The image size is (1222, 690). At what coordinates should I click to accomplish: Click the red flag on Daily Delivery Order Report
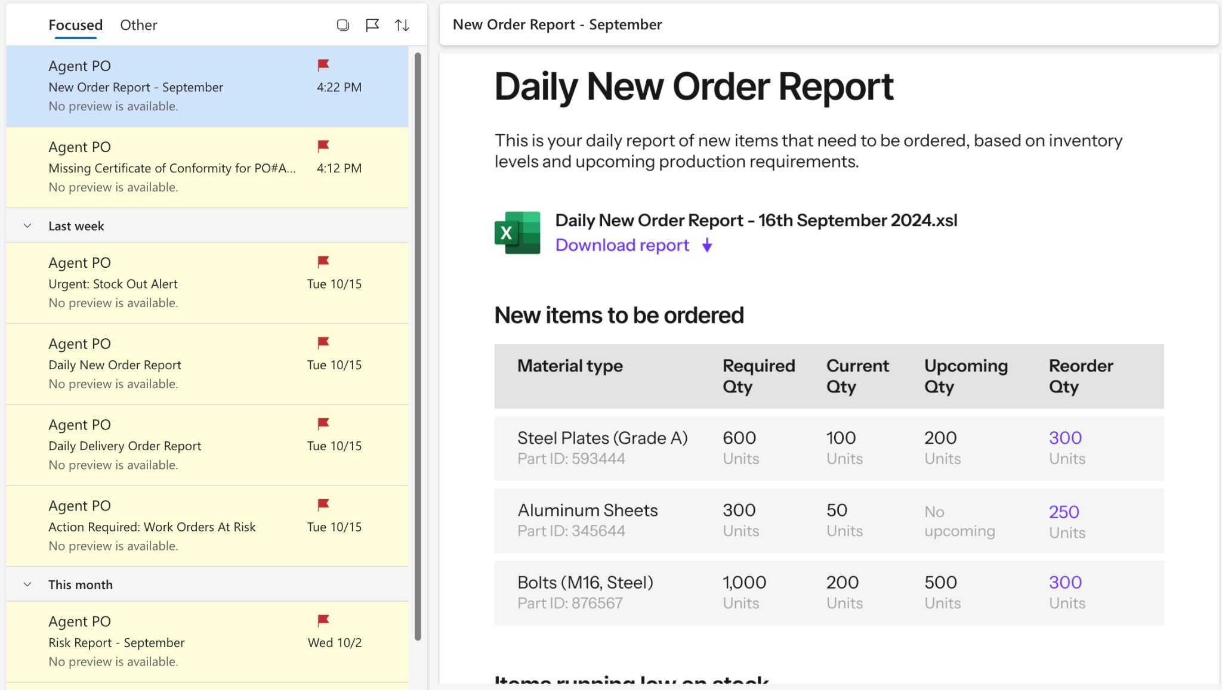click(x=323, y=424)
